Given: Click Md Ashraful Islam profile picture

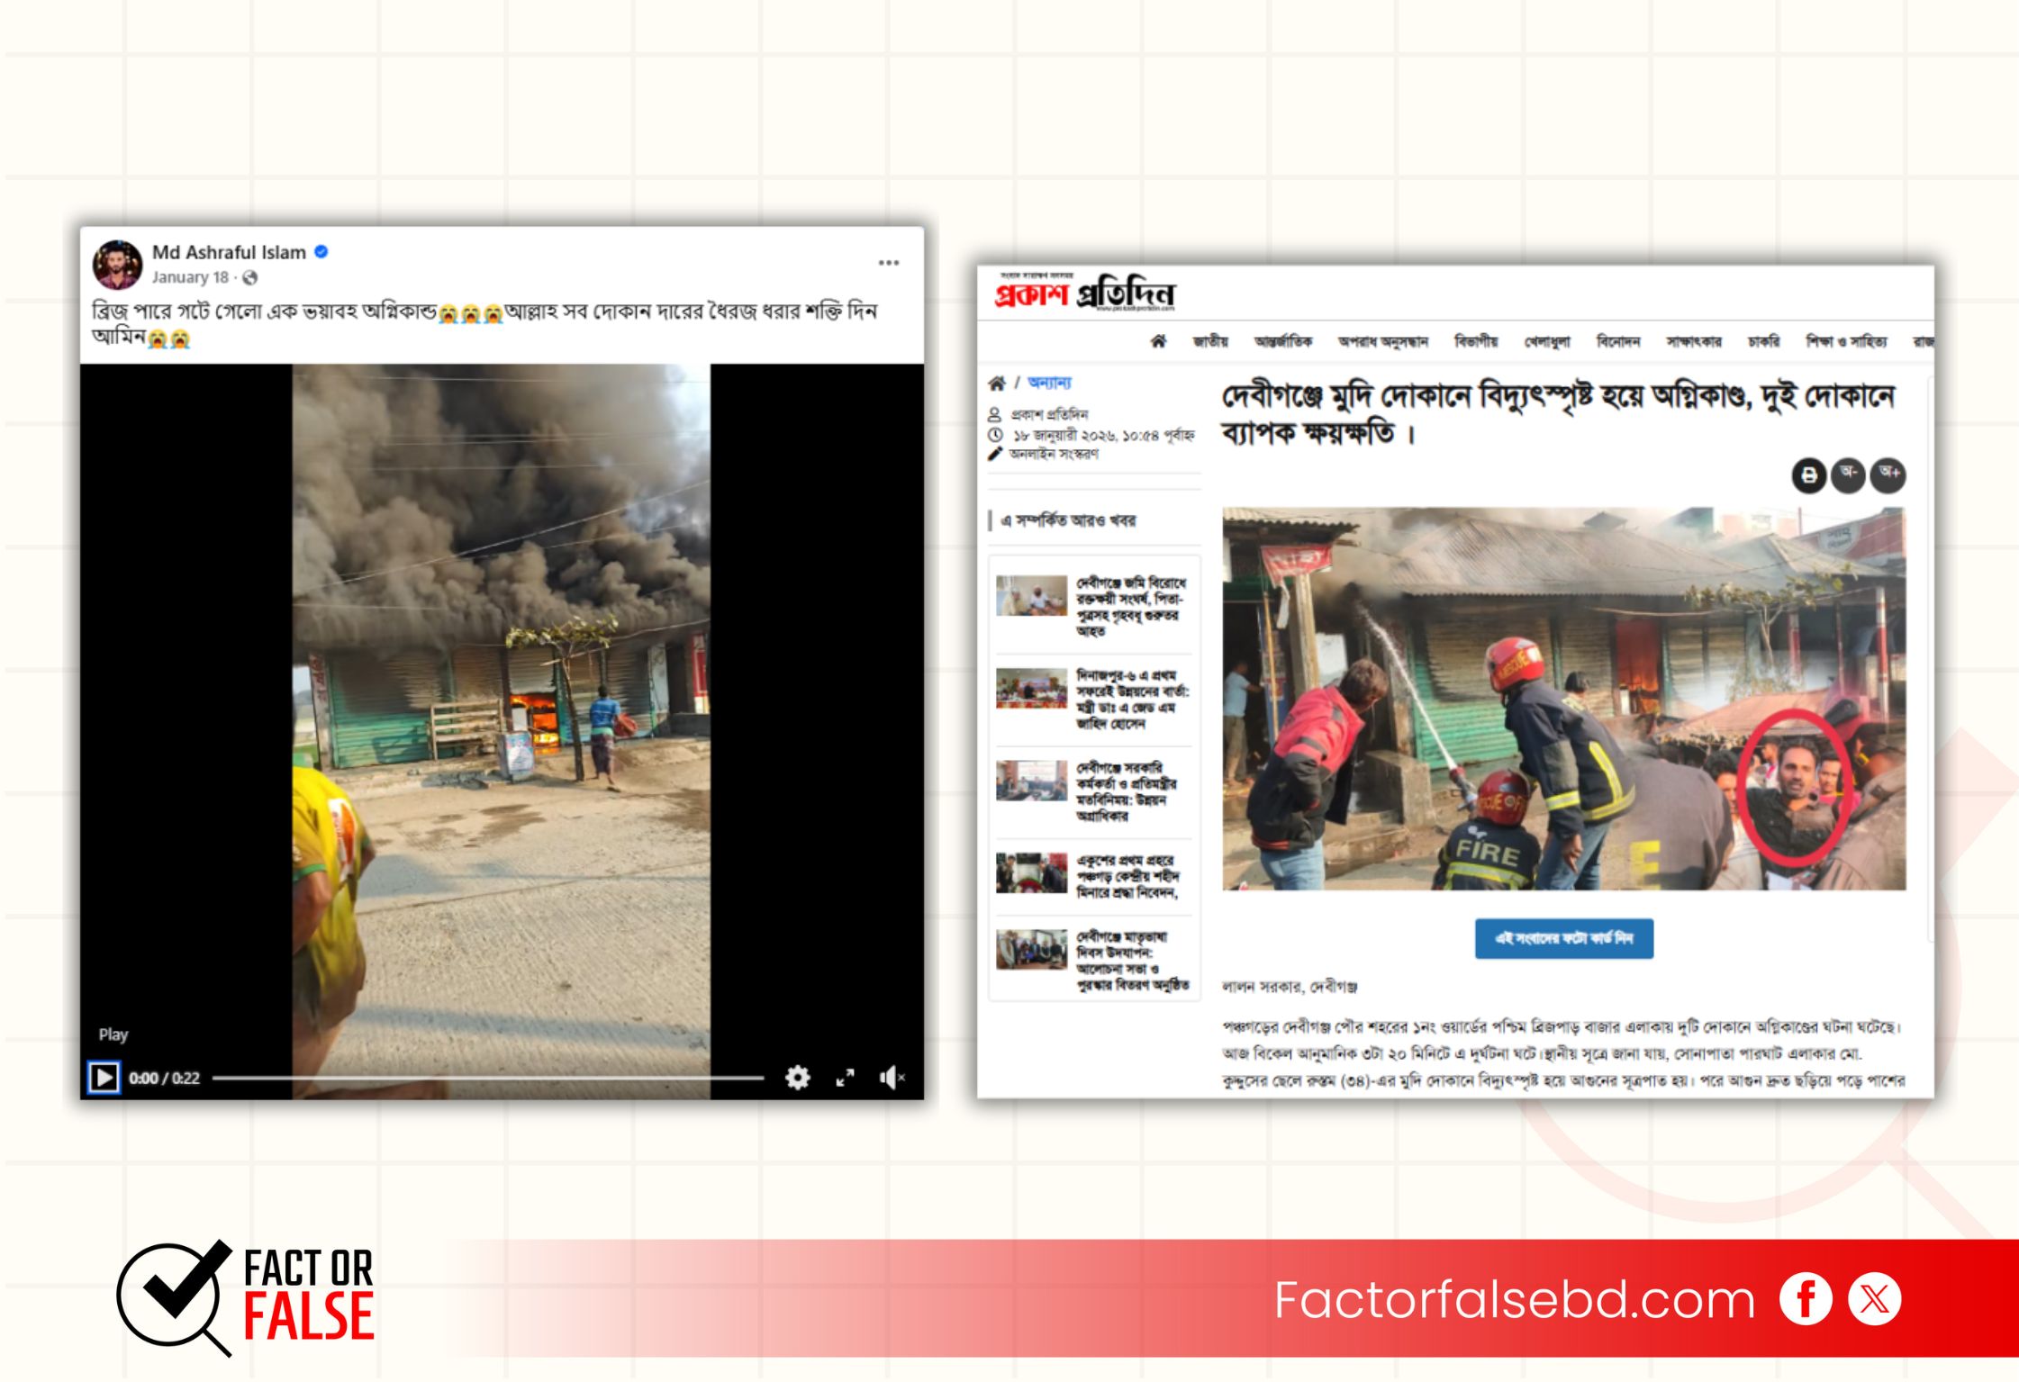Looking at the screenshot, I should click(118, 265).
